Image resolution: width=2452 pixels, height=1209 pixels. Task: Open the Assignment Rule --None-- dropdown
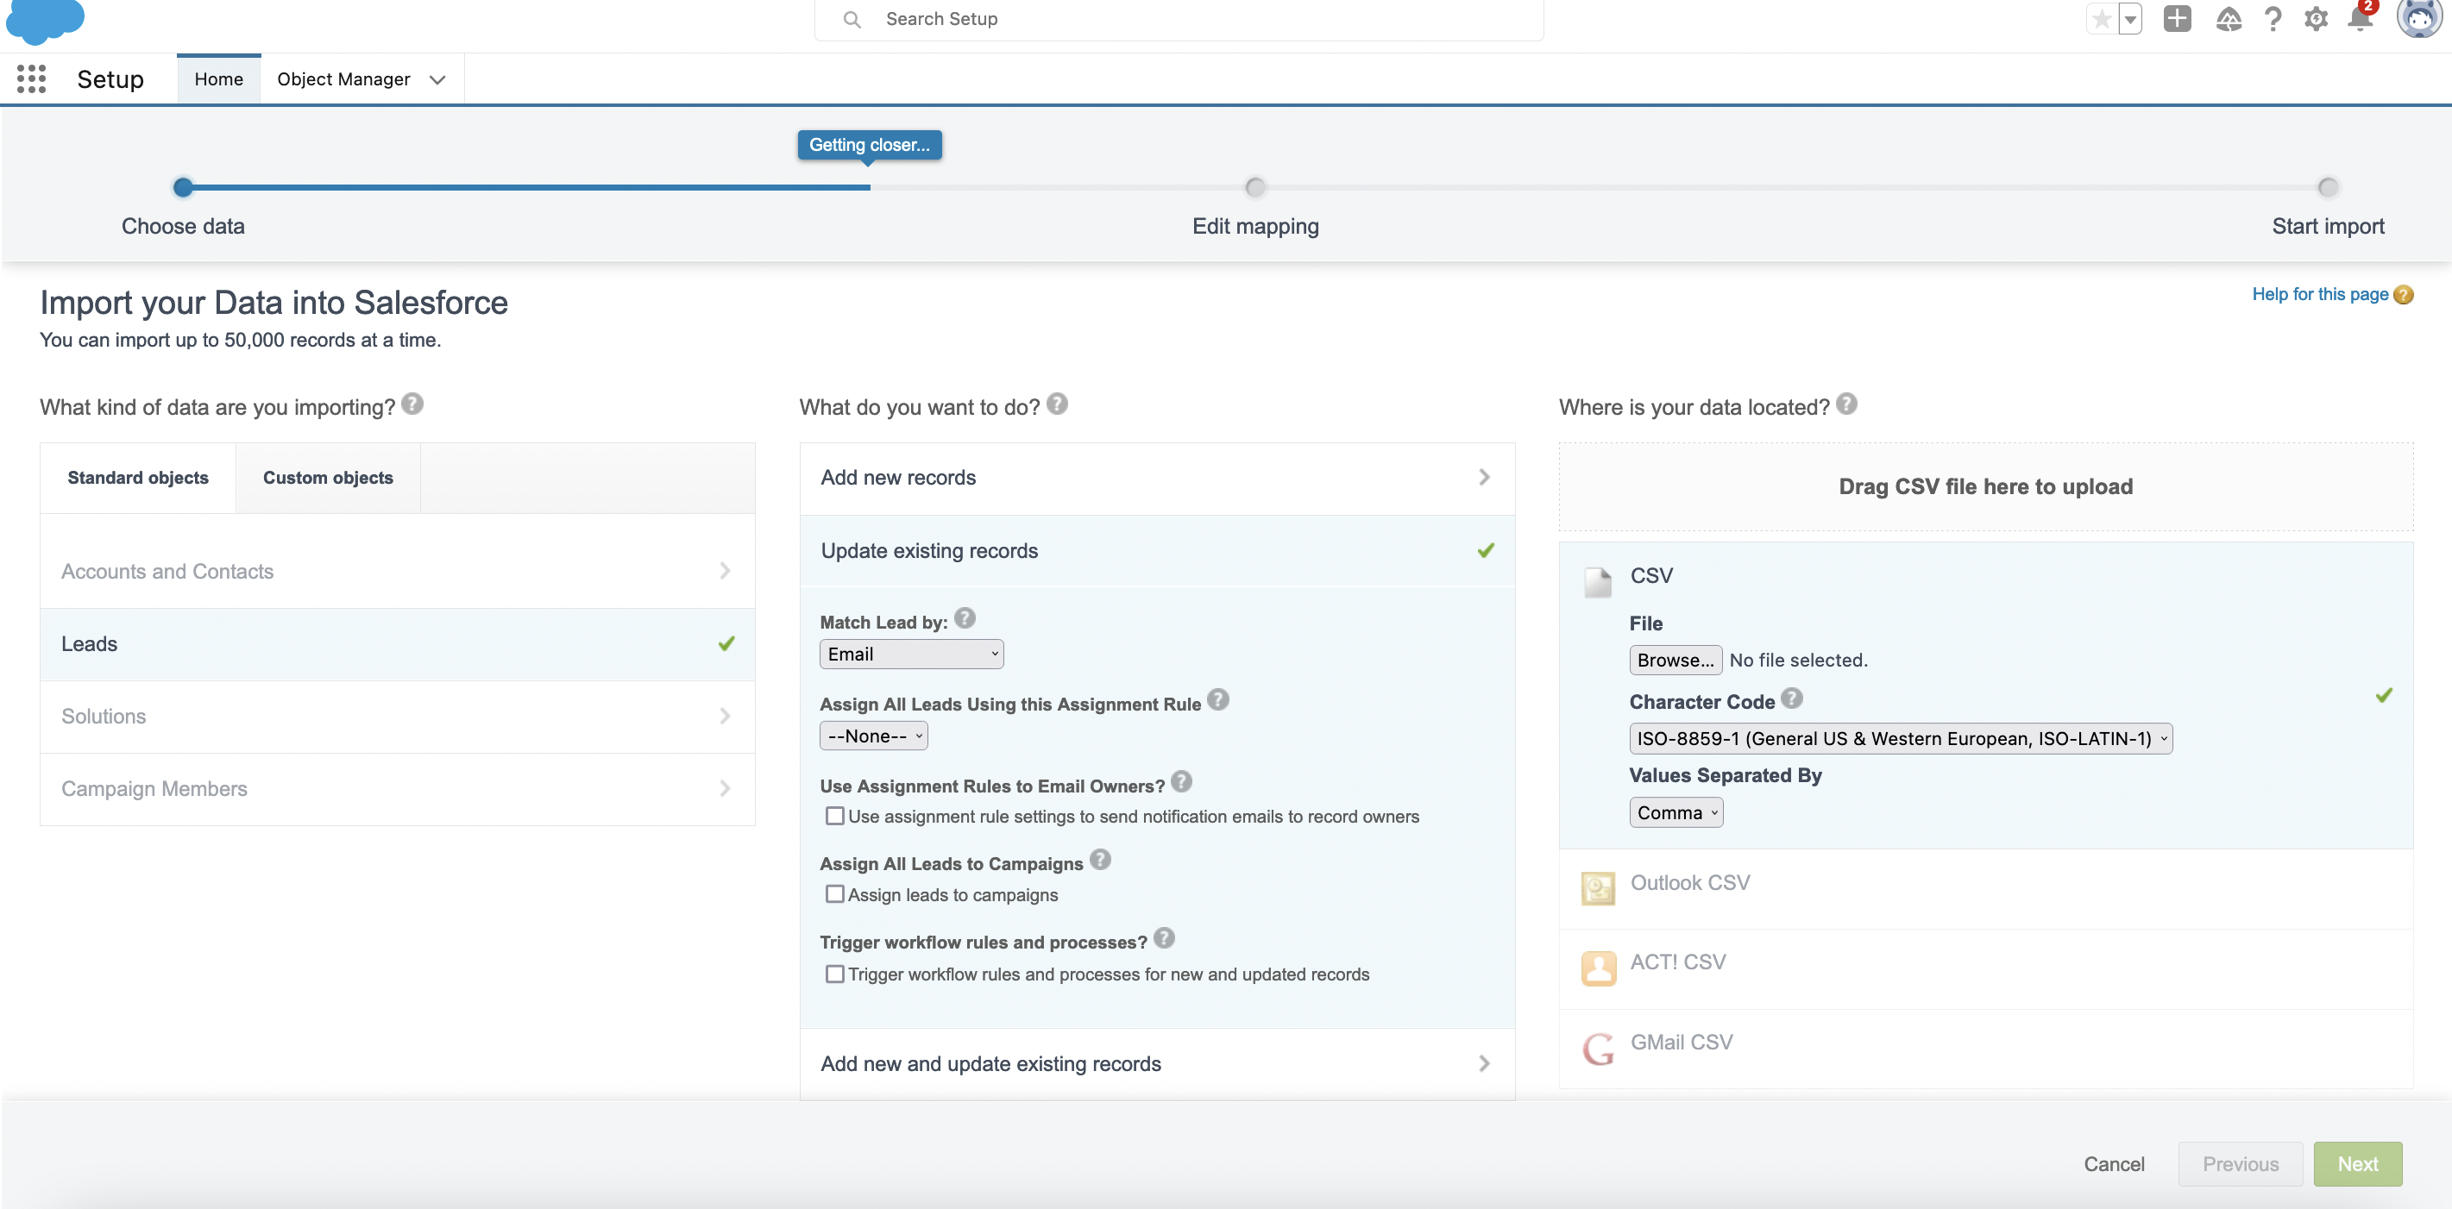(873, 736)
